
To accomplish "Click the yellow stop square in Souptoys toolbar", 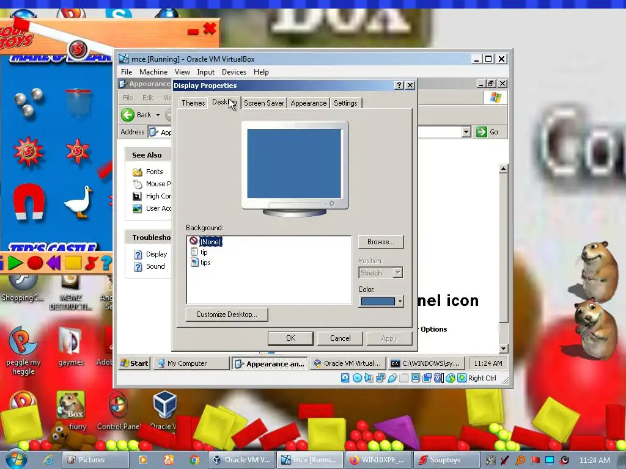I will [73, 263].
